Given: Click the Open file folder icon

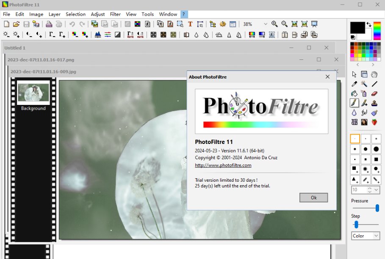Looking at the screenshot, I should tap(16, 24).
